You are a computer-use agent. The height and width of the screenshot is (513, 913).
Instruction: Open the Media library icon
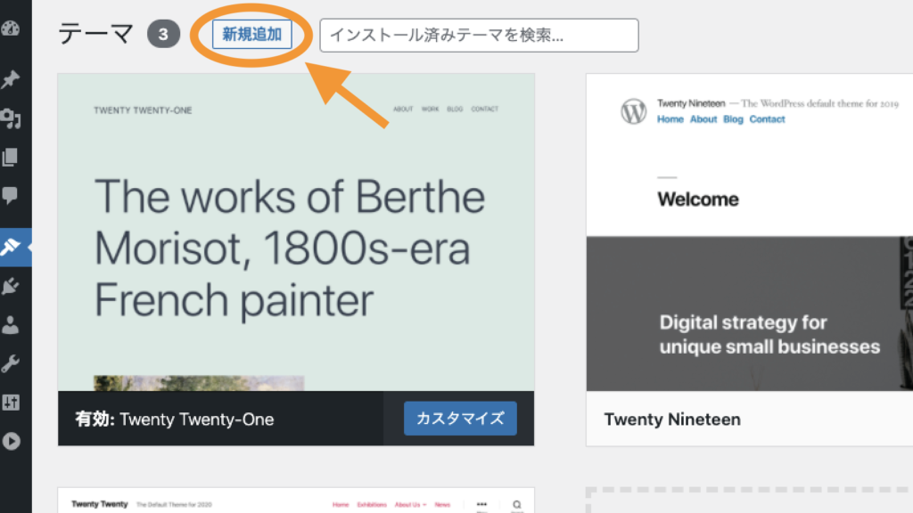click(13, 118)
